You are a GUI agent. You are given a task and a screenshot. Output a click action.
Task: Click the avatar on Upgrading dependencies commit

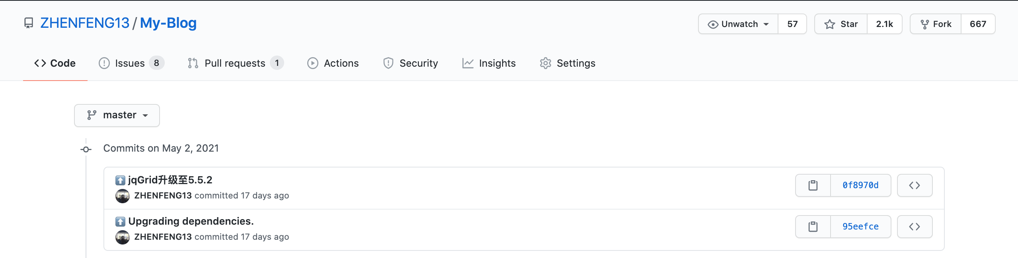click(x=123, y=237)
